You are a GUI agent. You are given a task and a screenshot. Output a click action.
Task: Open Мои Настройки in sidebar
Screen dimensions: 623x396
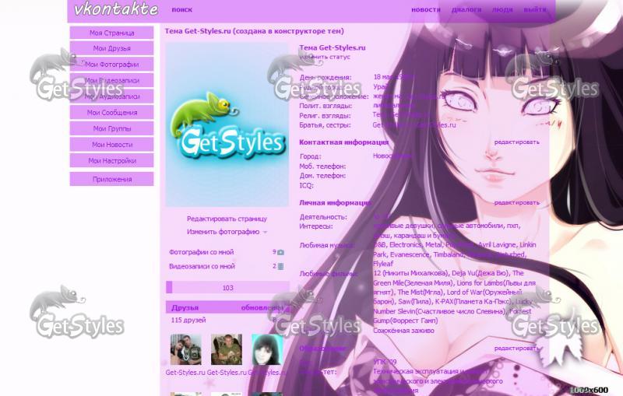[111, 161]
